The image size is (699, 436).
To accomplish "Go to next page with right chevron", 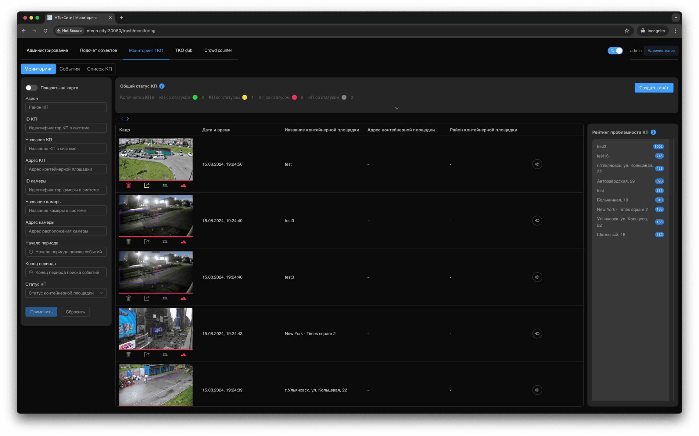I will [128, 119].
